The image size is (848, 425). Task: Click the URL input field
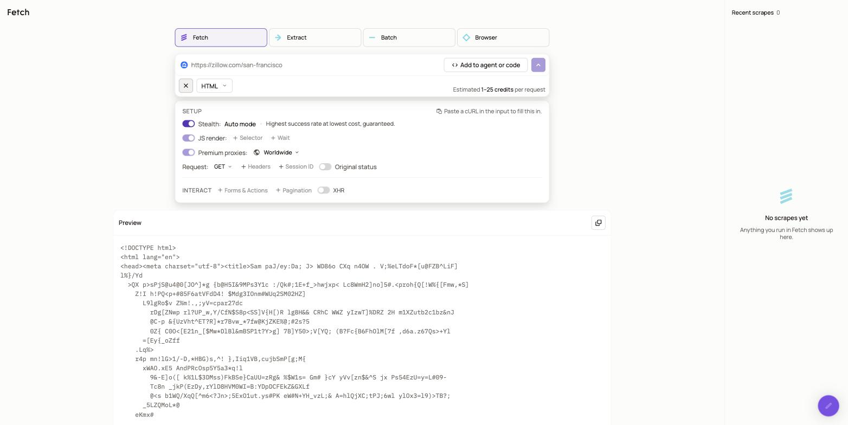point(314,65)
